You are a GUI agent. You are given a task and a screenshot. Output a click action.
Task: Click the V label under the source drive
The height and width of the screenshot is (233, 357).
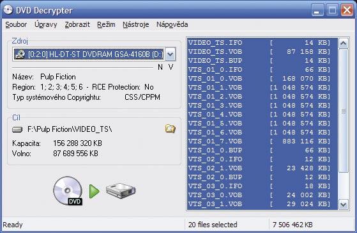click(171, 67)
